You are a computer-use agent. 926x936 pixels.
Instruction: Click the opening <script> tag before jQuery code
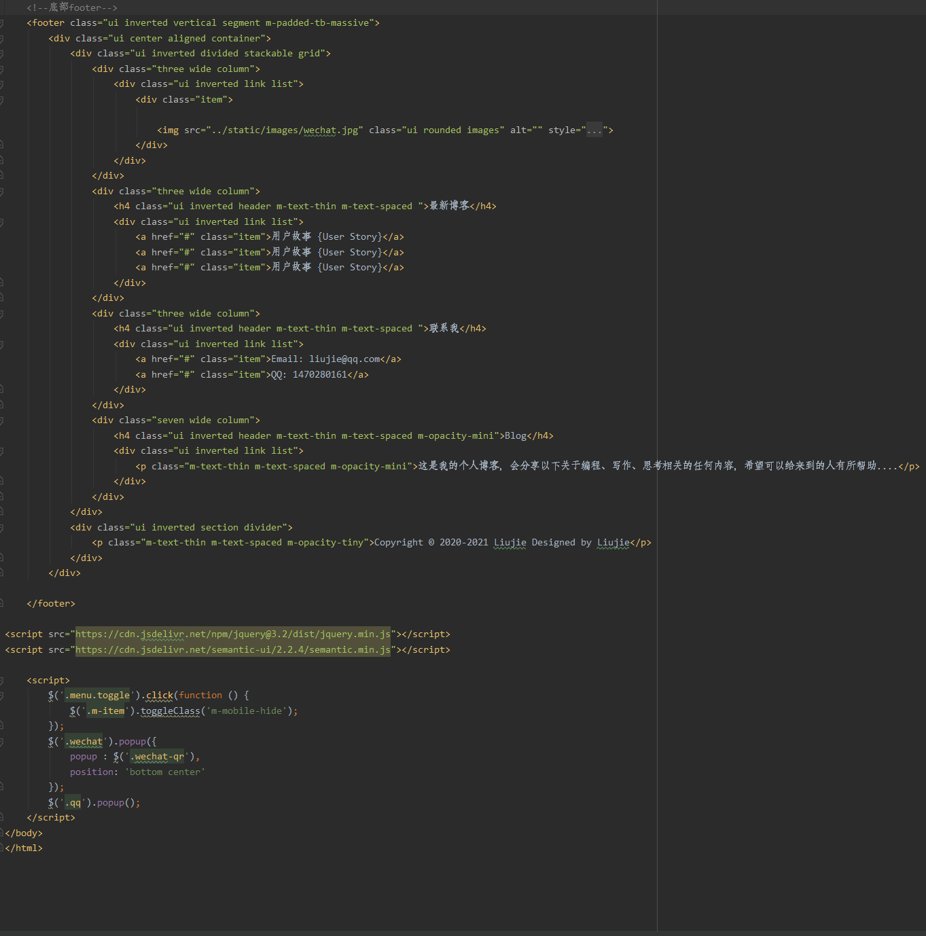click(48, 680)
